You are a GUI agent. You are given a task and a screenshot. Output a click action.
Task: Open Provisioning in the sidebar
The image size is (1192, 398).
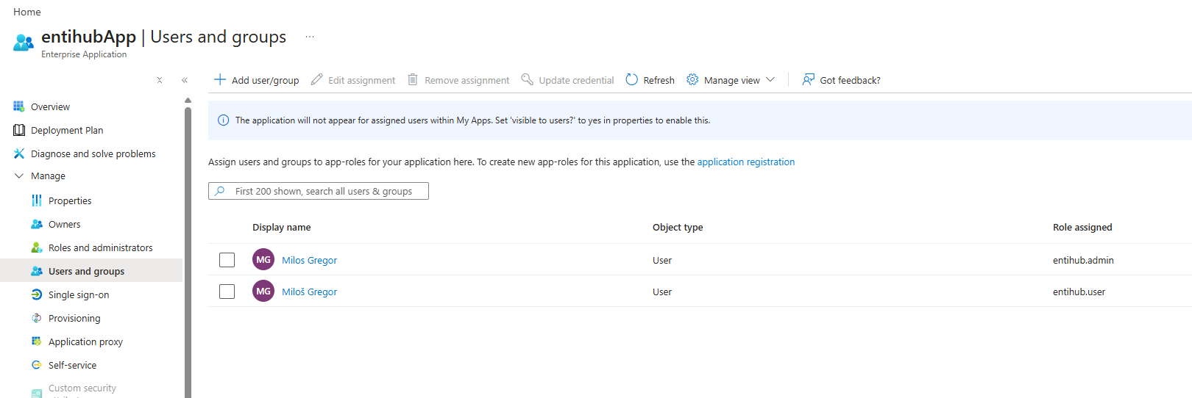74,318
